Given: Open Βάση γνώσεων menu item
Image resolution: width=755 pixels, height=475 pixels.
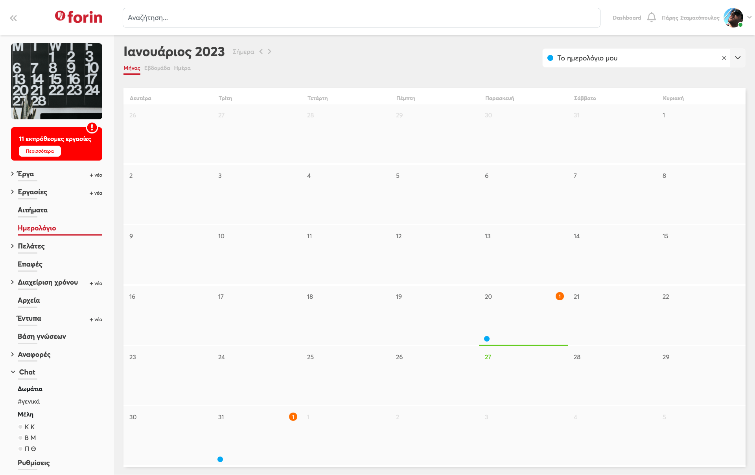Looking at the screenshot, I should (x=42, y=336).
